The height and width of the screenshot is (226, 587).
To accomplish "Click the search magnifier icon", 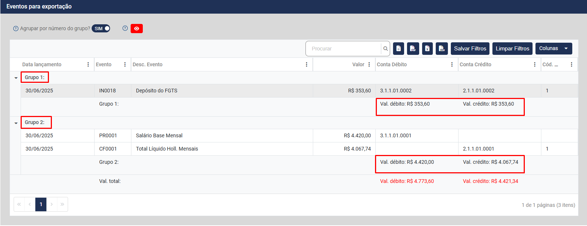I will 385,49.
